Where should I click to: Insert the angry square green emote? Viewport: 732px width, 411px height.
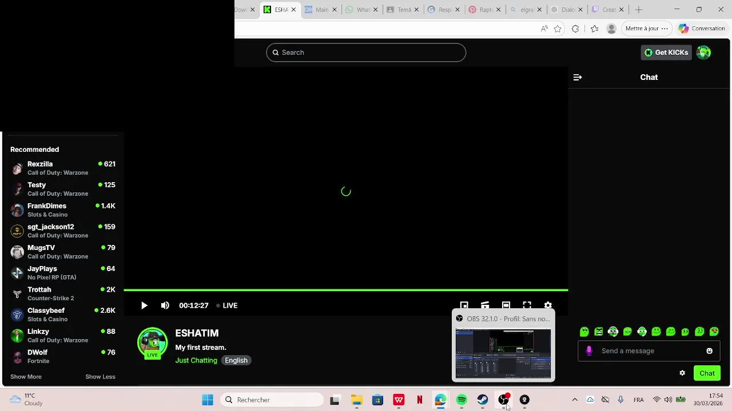(x=599, y=332)
